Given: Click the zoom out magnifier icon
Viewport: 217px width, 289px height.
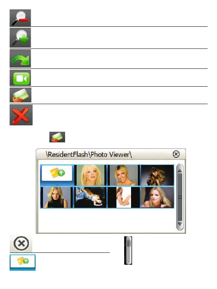Looking at the screenshot, I should click(x=20, y=18).
